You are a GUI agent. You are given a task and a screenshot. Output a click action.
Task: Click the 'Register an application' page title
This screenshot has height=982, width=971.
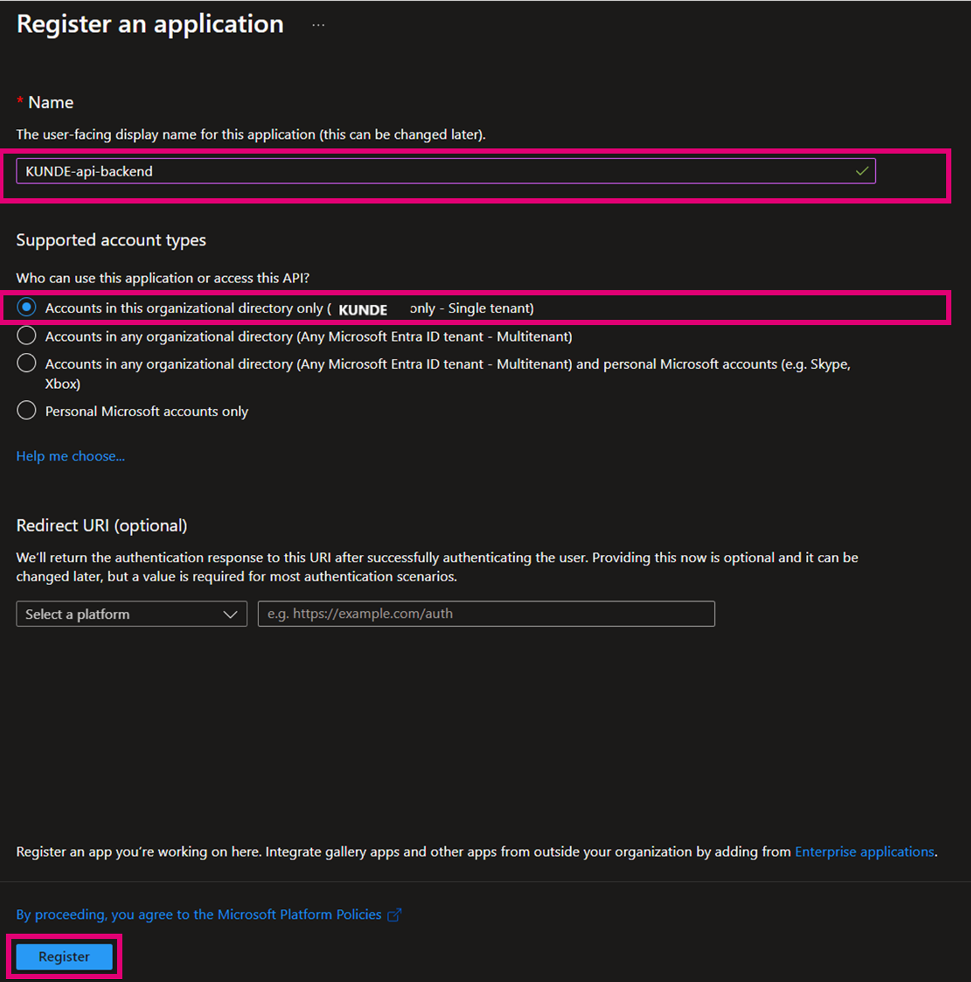point(150,24)
